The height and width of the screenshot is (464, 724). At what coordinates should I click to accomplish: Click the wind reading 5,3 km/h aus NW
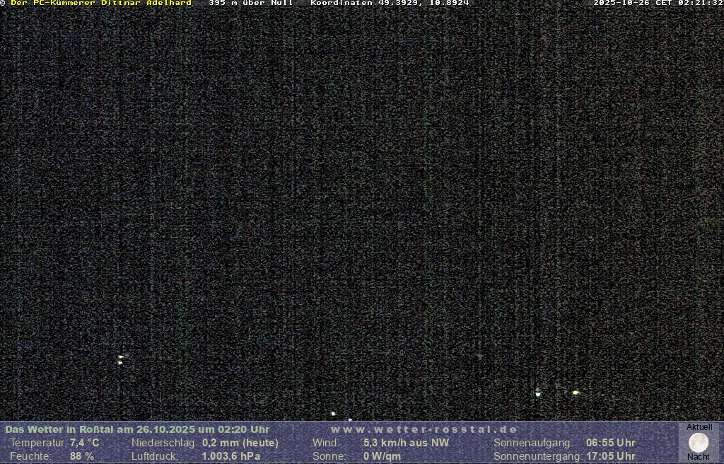[406, 443]
